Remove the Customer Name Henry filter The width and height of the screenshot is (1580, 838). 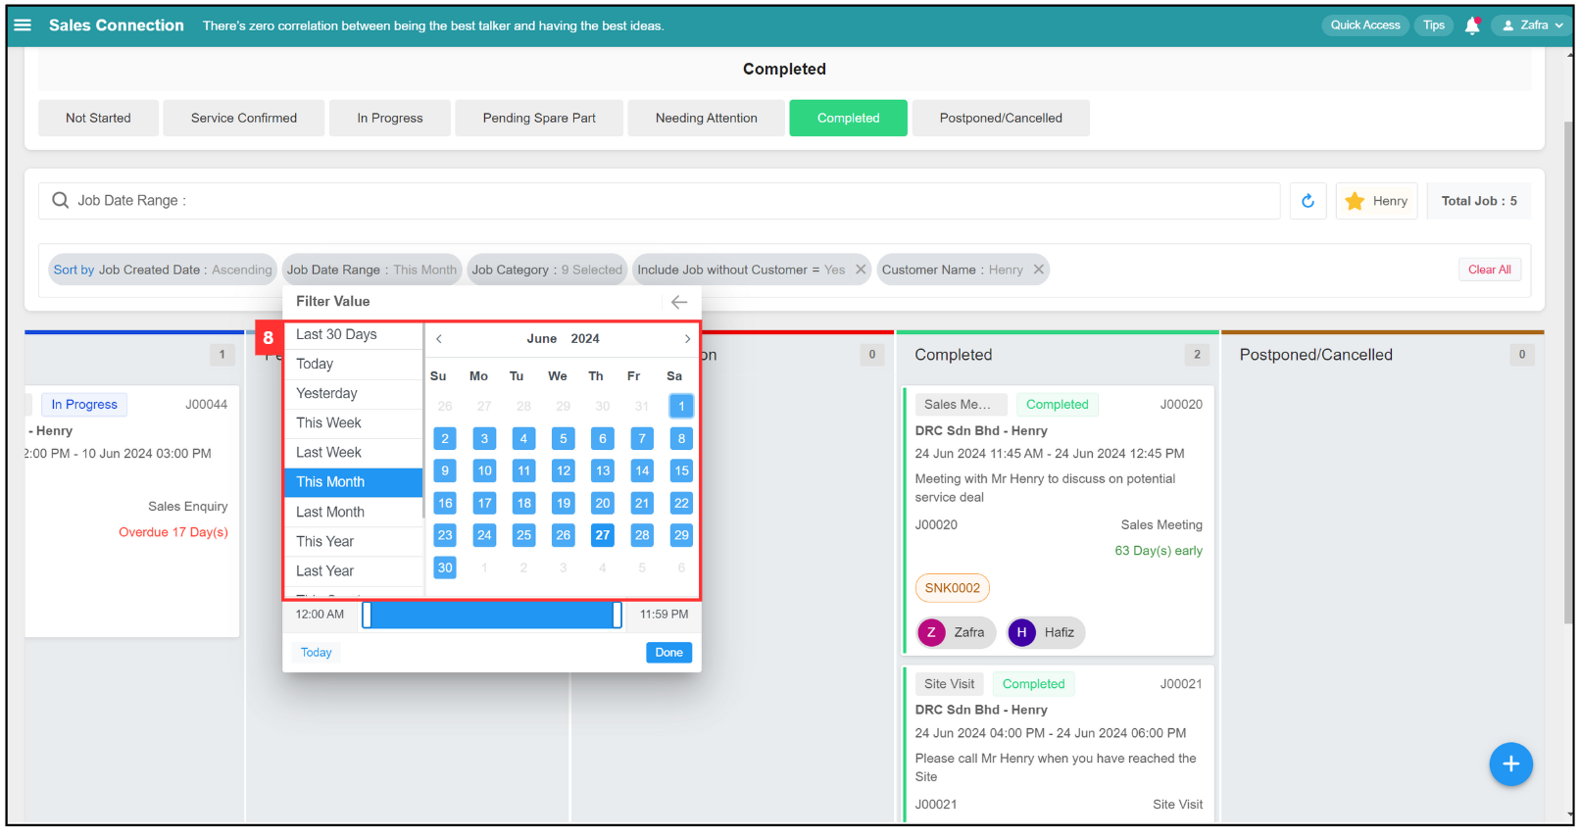click(1038, 270)
